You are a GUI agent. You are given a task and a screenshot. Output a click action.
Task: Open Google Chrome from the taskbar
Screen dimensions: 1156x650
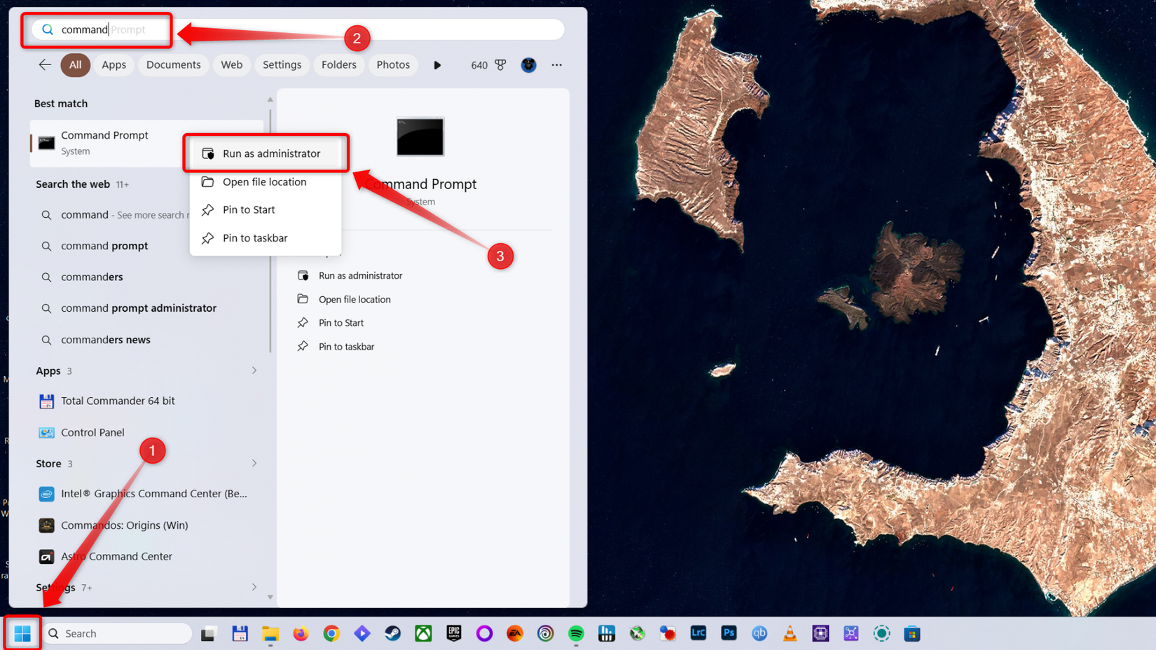[x=331, y=633]
